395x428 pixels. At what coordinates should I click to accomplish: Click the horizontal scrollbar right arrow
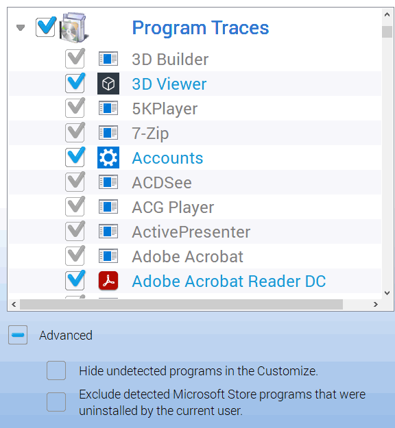click(x=376, y=304)
